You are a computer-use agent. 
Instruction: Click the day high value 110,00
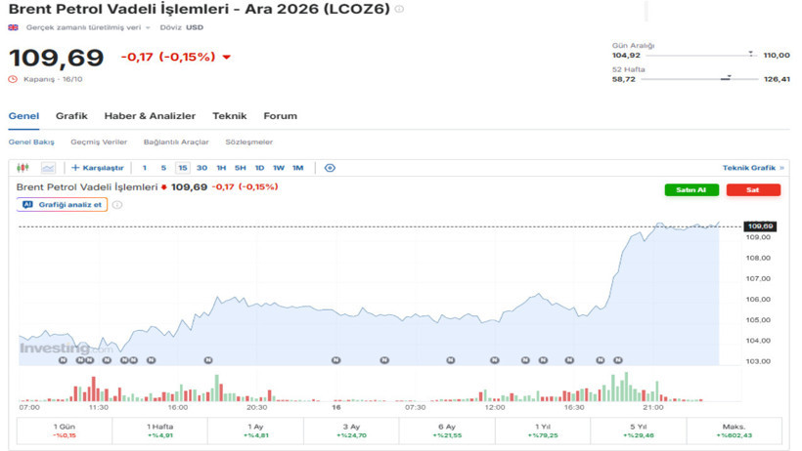click(x=777, y=56)
